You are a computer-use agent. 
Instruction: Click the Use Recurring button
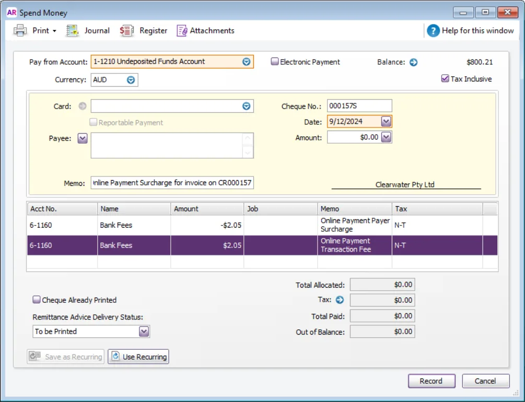click(x=138, y=357)
